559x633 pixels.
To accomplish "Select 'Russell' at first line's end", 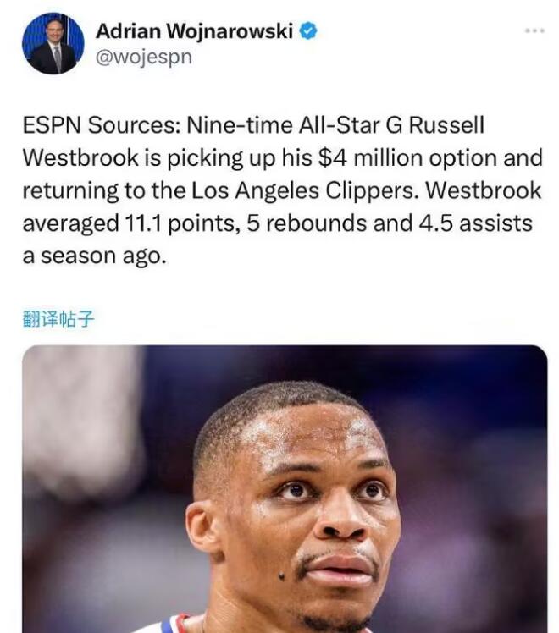I will click(x=446, y=125).
